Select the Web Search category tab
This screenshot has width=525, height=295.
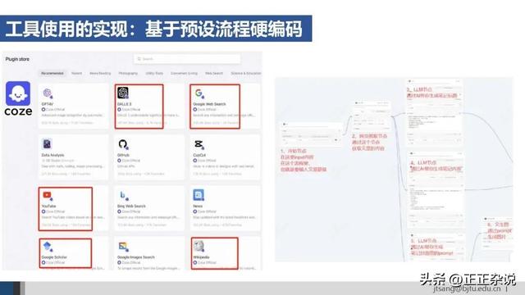[214, 73]
